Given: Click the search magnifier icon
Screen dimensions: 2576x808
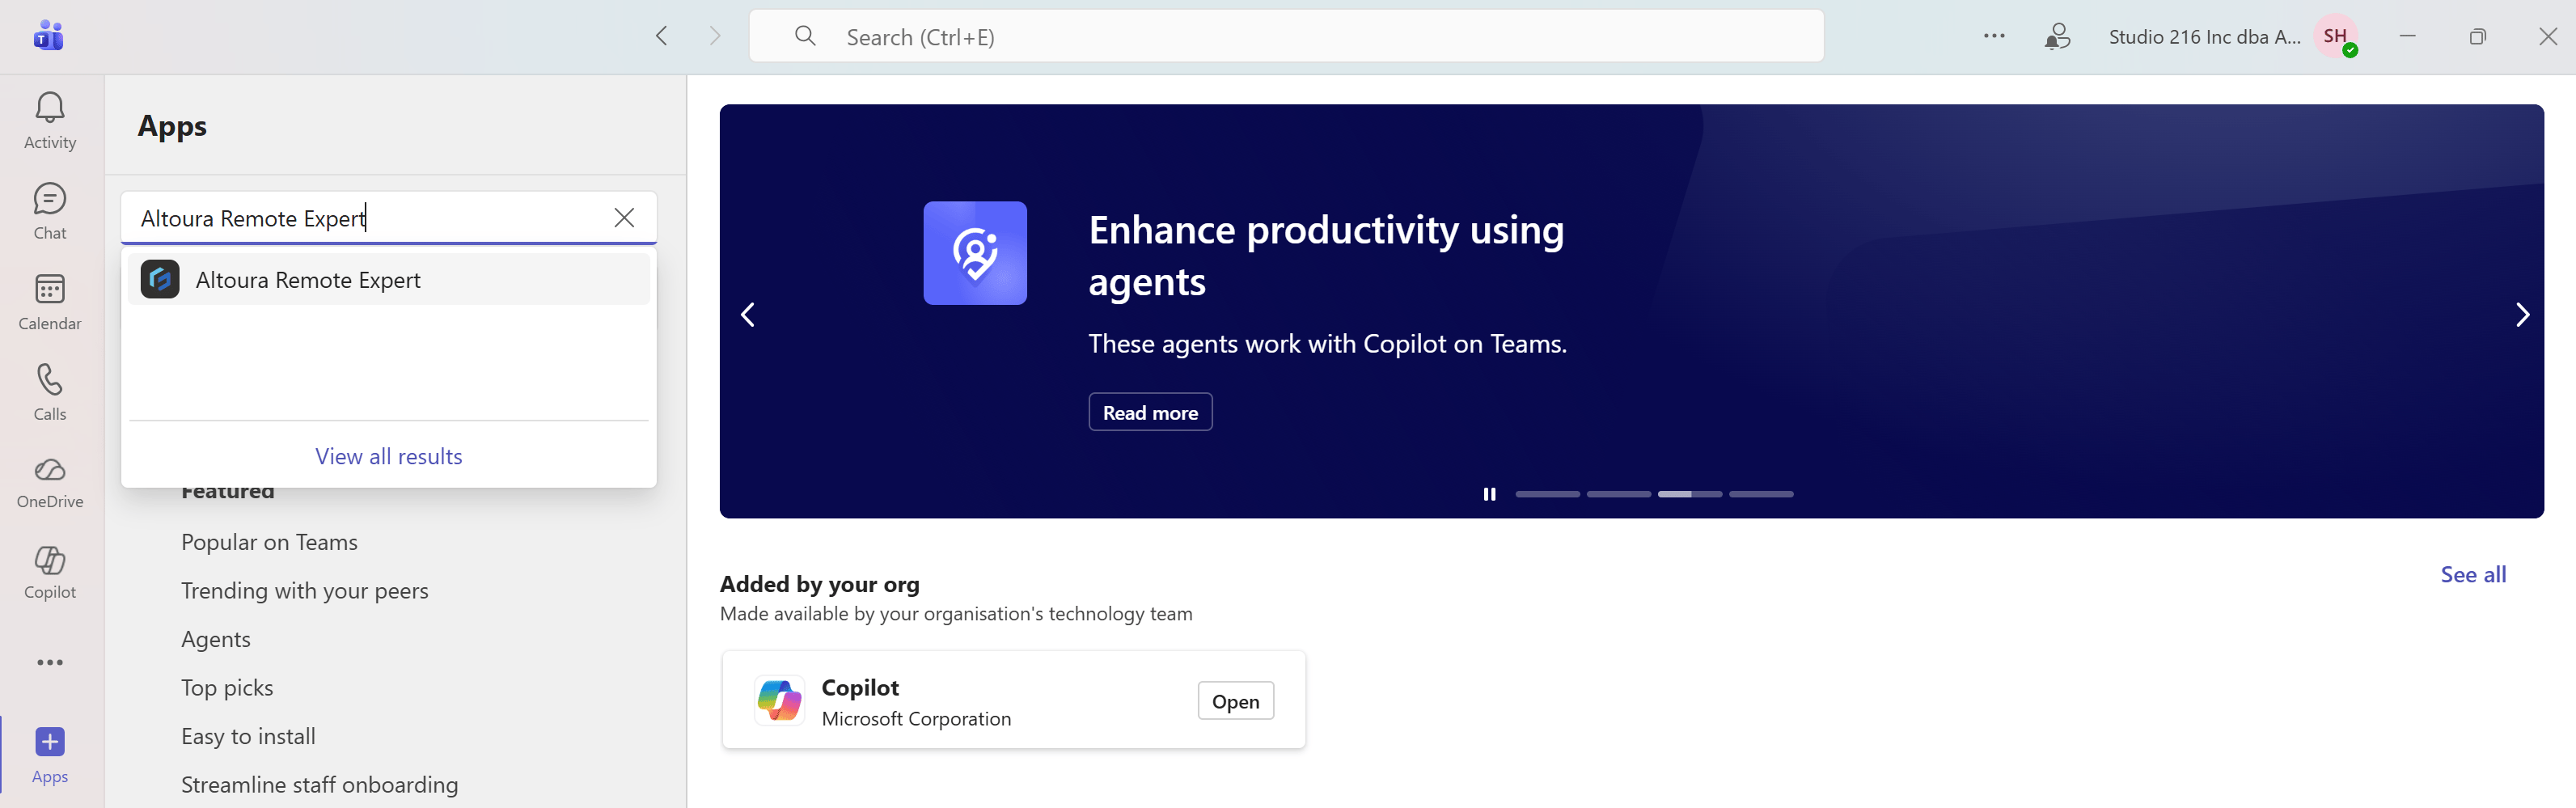Looking at the screenshot, I should 805,36.
